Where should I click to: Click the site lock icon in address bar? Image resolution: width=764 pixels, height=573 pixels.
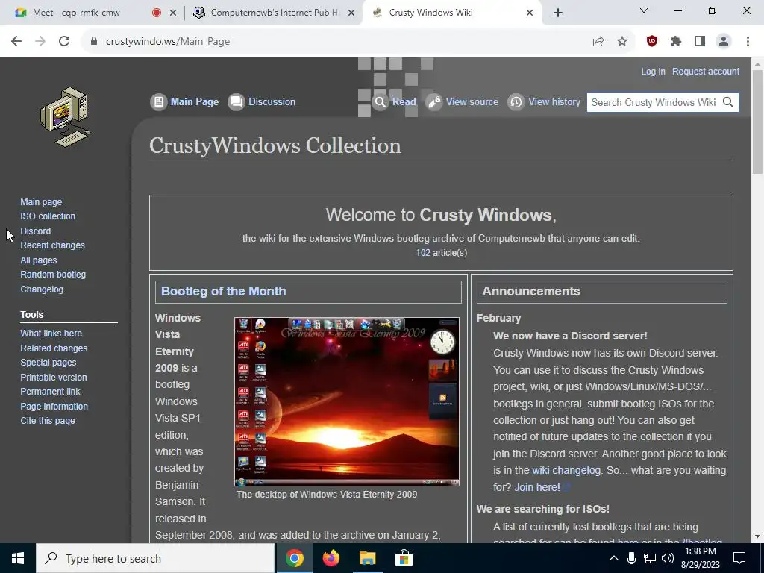(x=95, y=42)
